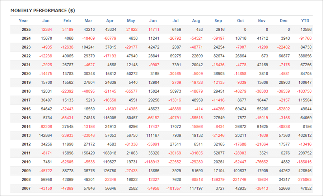The height and width of the screenshot is (196, 323).
Task: Click the 2010 June loss -118913
Action: [x=152, y=162]
